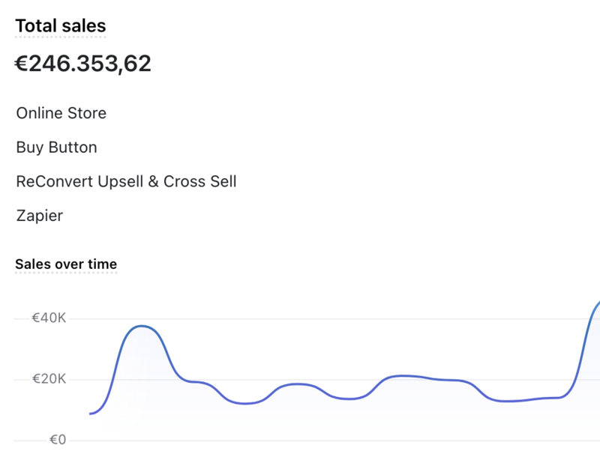Open the Sales over time heading
Image resolution: width=600 pixels, height=451 pixels.
pyautogui.click(x=66, y=264)
